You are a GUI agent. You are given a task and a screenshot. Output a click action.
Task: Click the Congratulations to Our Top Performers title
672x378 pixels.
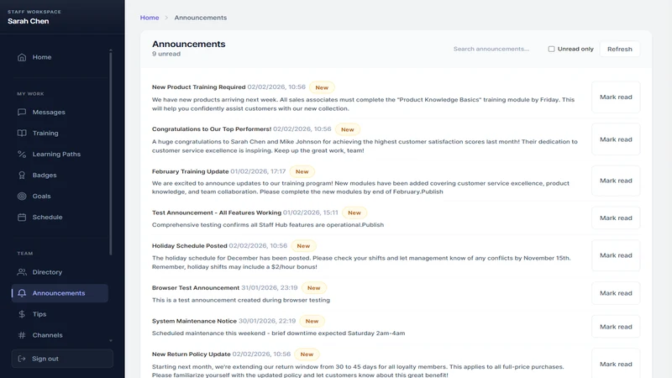212,129
